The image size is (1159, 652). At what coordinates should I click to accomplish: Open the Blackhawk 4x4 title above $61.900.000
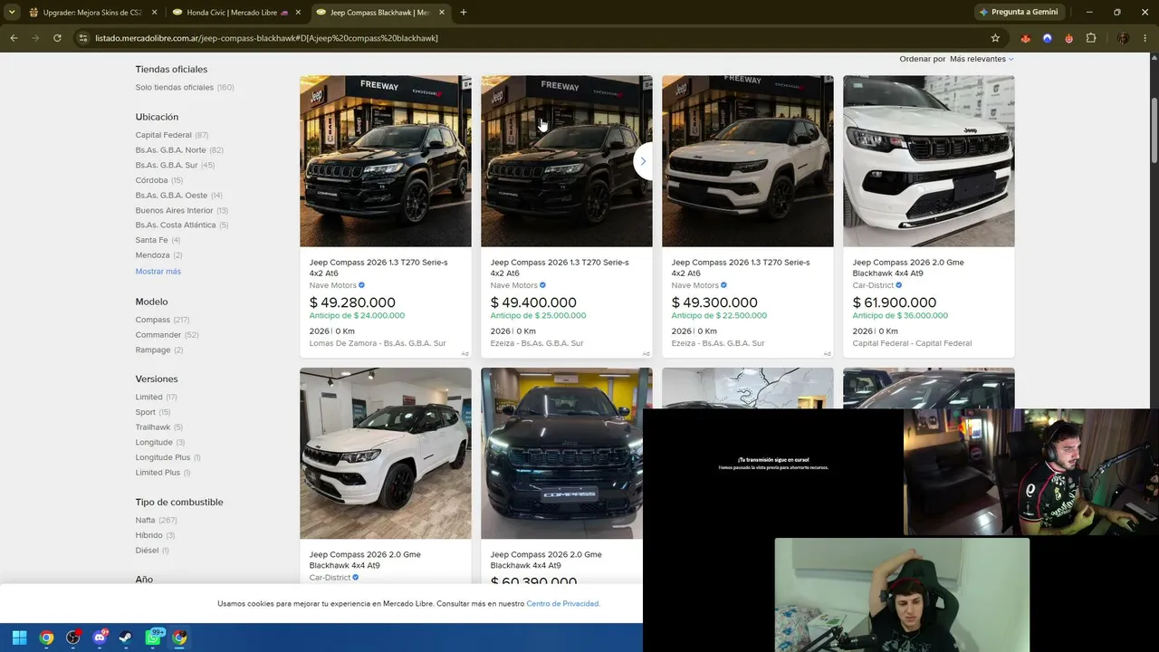point(908,268)
